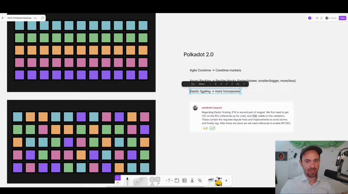The image size is (348, 194).
Task: Toggle the highlighted reaction with count 1
Action: point(212,128)
